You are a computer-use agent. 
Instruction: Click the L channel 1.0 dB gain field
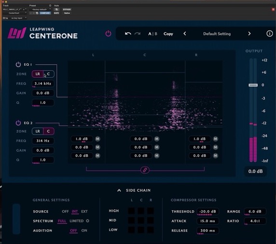pos(82,139)
